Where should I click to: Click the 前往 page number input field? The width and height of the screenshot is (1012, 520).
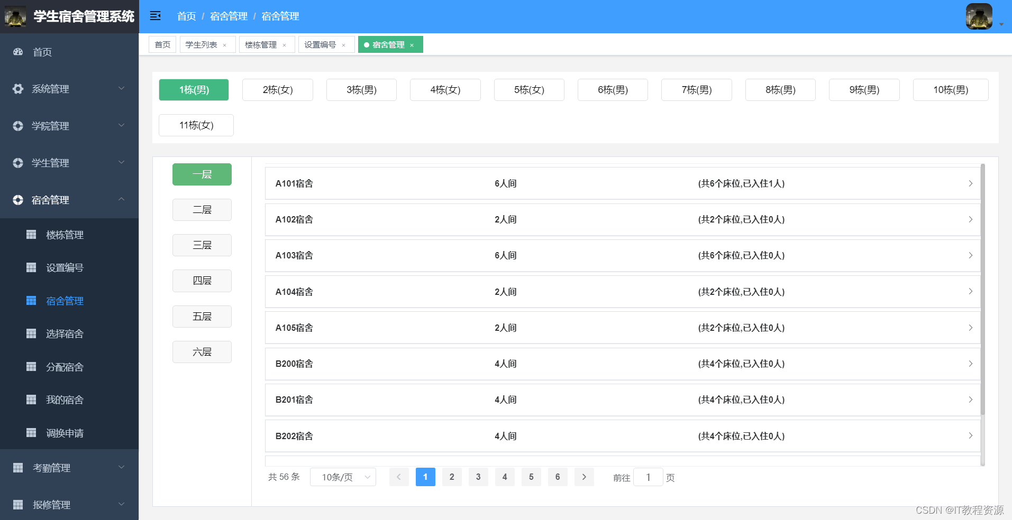pyautogui.click(x=648, y=477)
